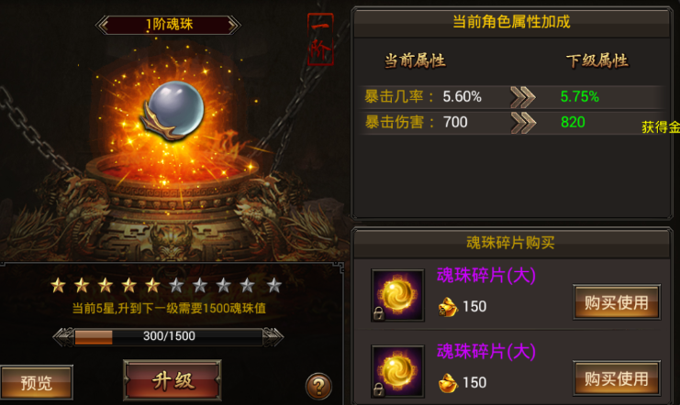680x405 pixels.
Task: Go to next tier with right arrow
Action: coord(233,25)
